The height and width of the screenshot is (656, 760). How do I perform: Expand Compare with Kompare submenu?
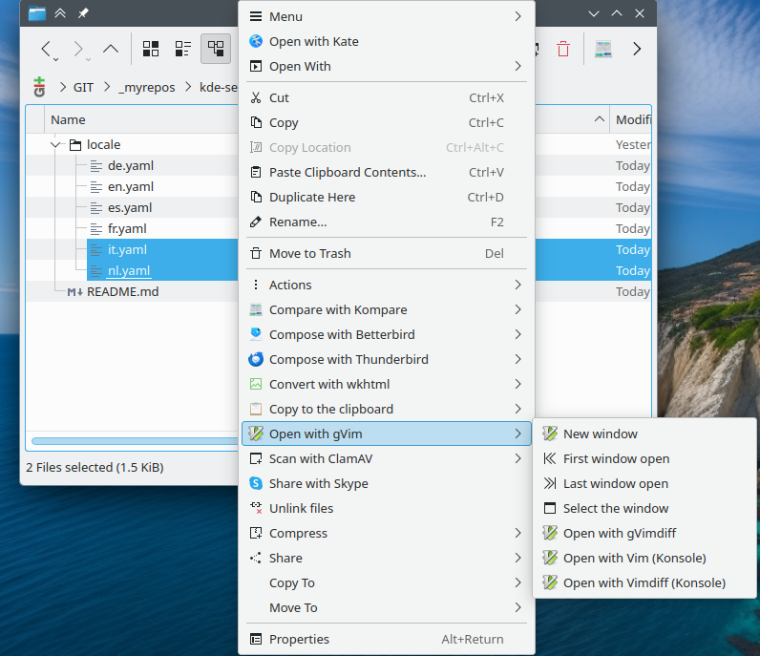387,309
